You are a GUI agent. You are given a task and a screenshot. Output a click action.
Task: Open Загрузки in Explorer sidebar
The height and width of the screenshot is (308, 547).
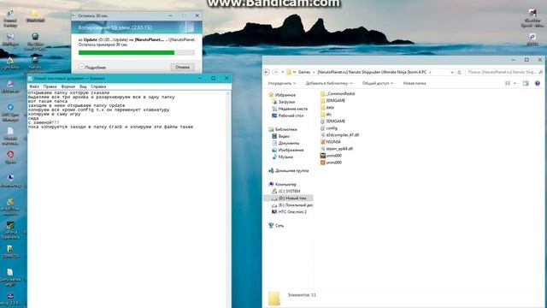283,102
